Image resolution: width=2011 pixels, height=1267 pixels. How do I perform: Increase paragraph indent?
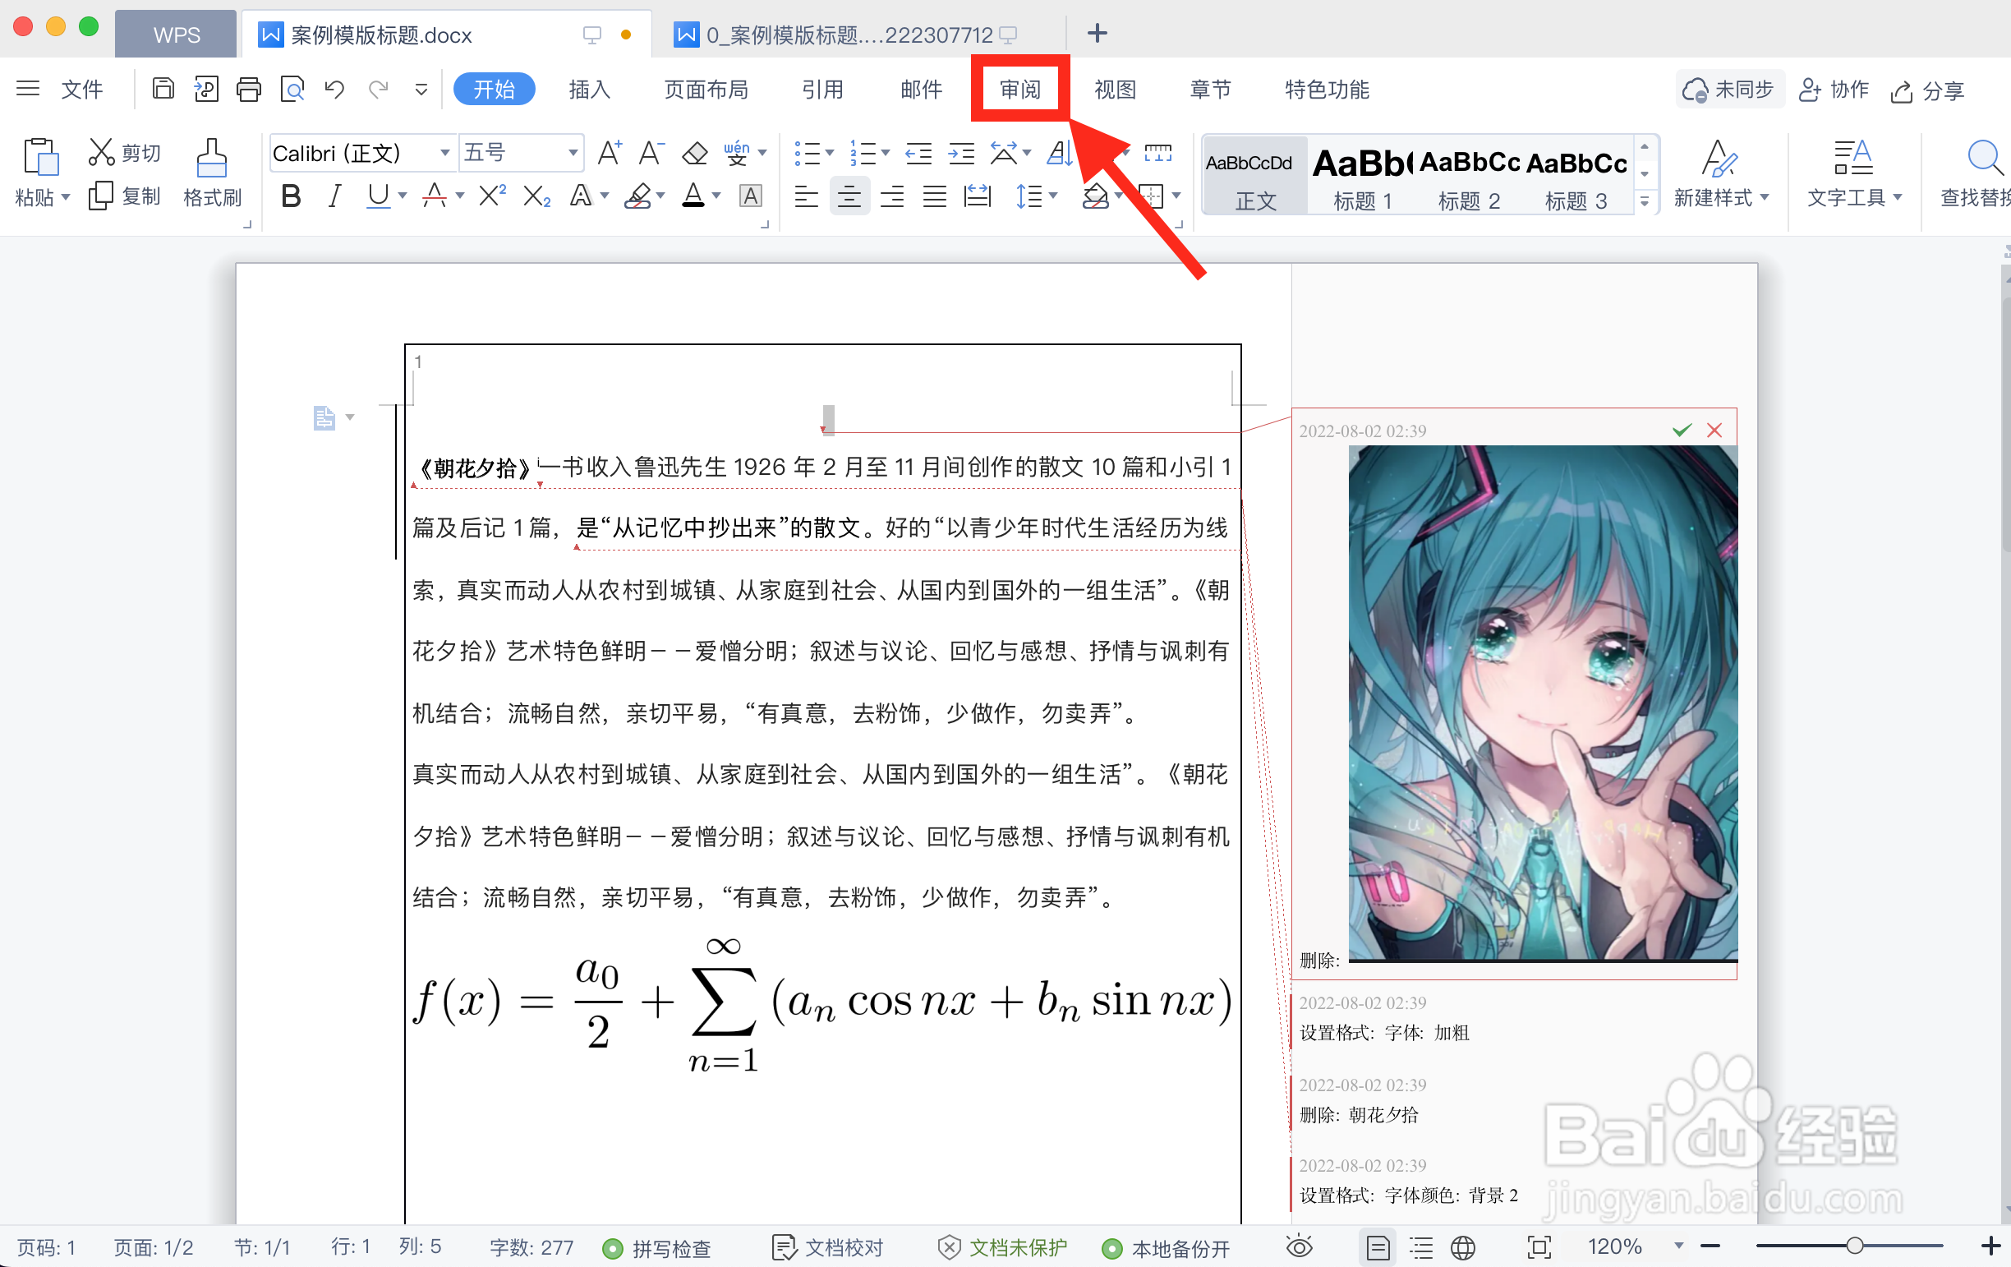point(961,153)
